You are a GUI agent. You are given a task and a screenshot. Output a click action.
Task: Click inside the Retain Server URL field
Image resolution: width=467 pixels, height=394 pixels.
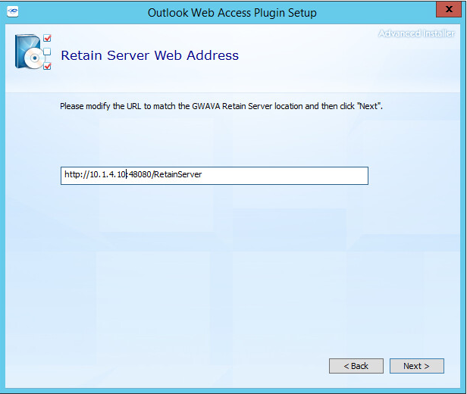pyautogui.click(x=288, y=175)
